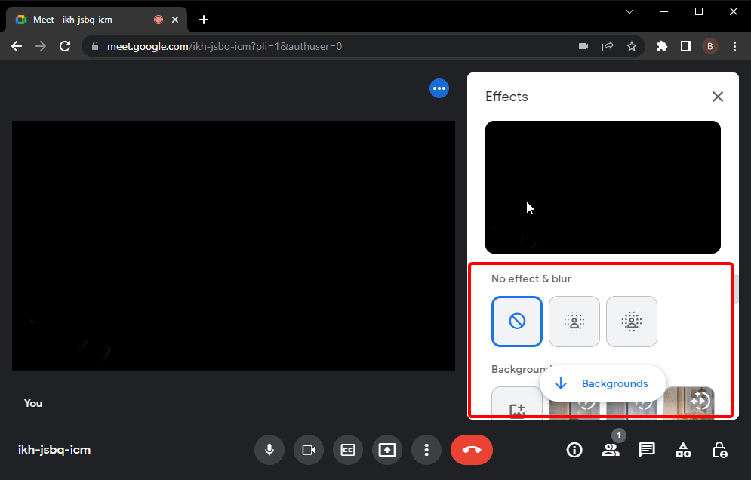Show the participants list

click(x=610, y=450)
